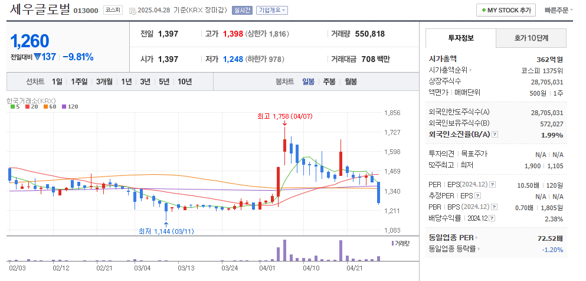
Task: Expand the arrow next to 시가총액순위
Action: pyautogui.click(x=470, y=70)
